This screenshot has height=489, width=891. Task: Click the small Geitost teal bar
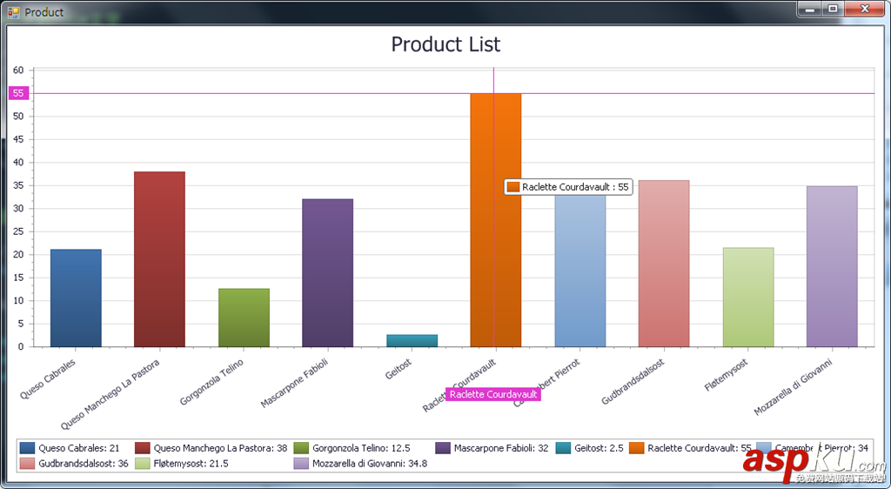[412, 341]
